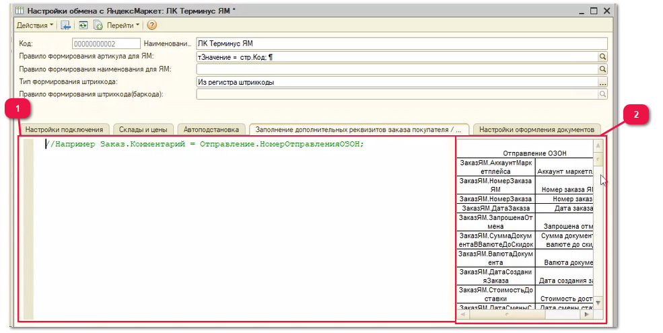
Task: Click the 'Стоимость дост...' description cell
Action: point(565,295)
